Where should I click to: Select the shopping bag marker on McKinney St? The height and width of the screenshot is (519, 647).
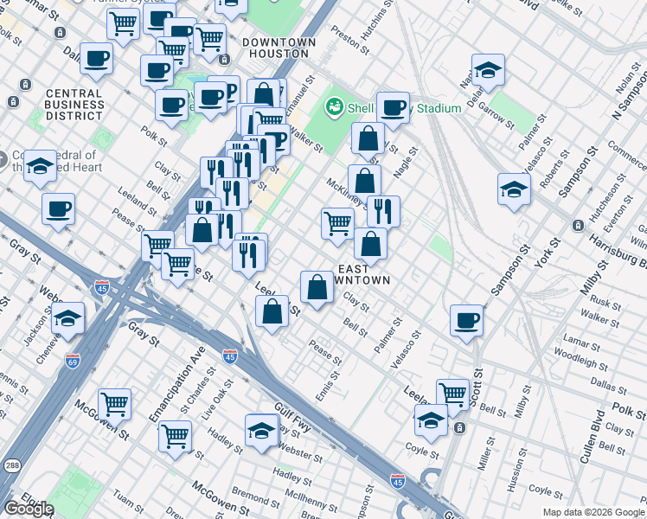click(364, 183)
